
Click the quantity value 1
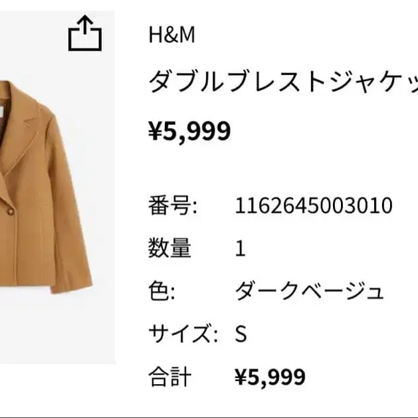240,249
